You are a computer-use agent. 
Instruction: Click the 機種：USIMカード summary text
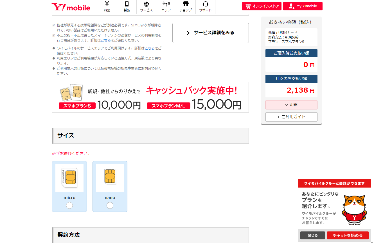pyautogui.click(x=283, y=33)
